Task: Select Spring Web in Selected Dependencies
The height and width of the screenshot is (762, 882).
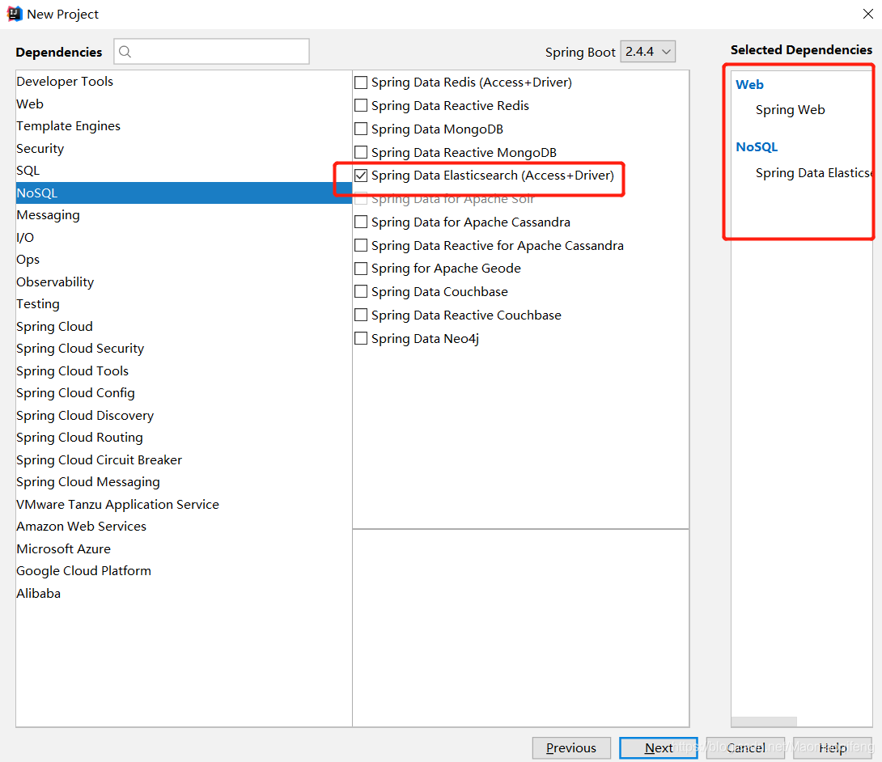Action: click(x=790, y=110)
